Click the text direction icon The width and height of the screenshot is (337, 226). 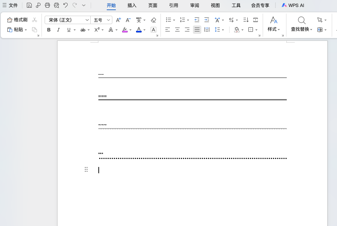click(x=232, y=20)
